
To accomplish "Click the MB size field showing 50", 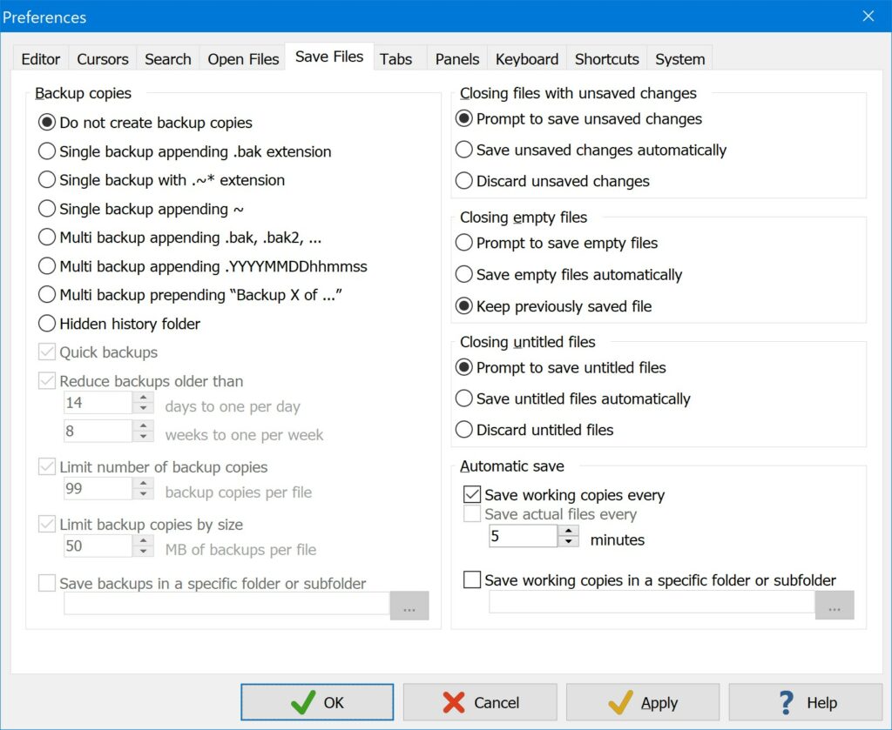I will pyautogui.click(x=98, y=546).
